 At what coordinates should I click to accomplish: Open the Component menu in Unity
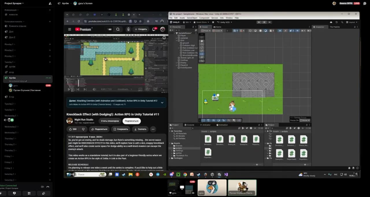(204, 18)
